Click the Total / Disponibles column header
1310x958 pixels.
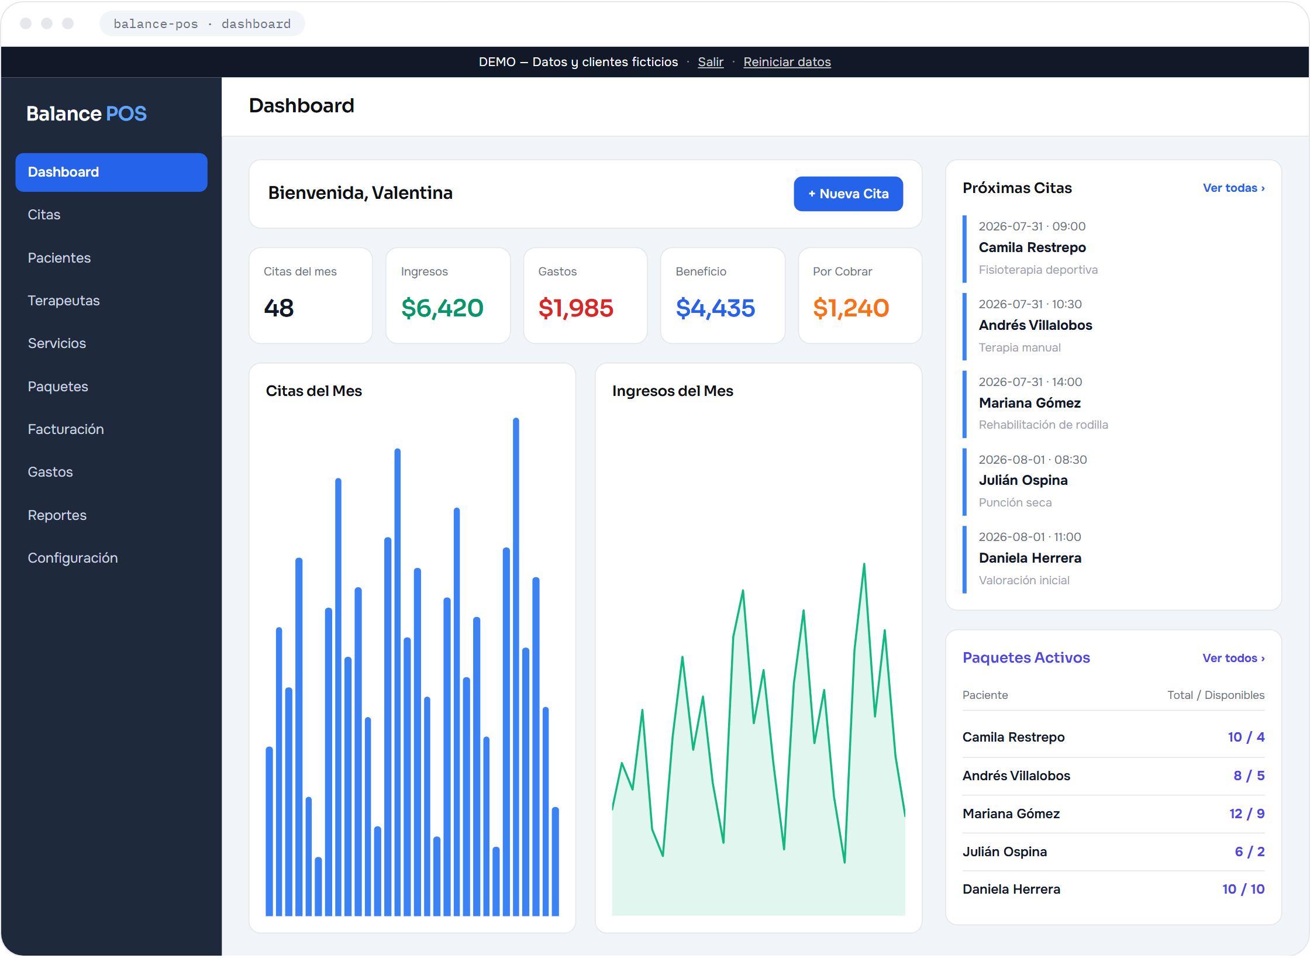(x=1215, y=695)
